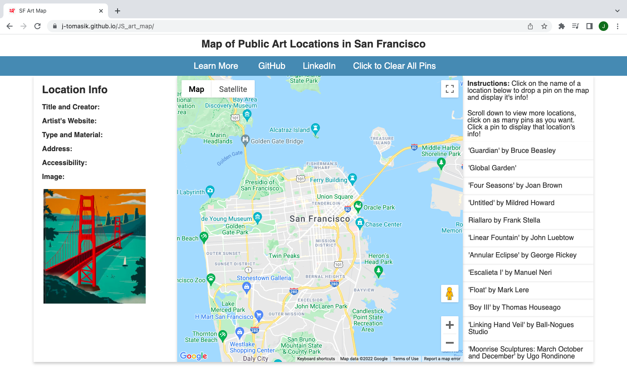Switch the map to Satellite view
The image size is (627, 392).
pos(233,89)
